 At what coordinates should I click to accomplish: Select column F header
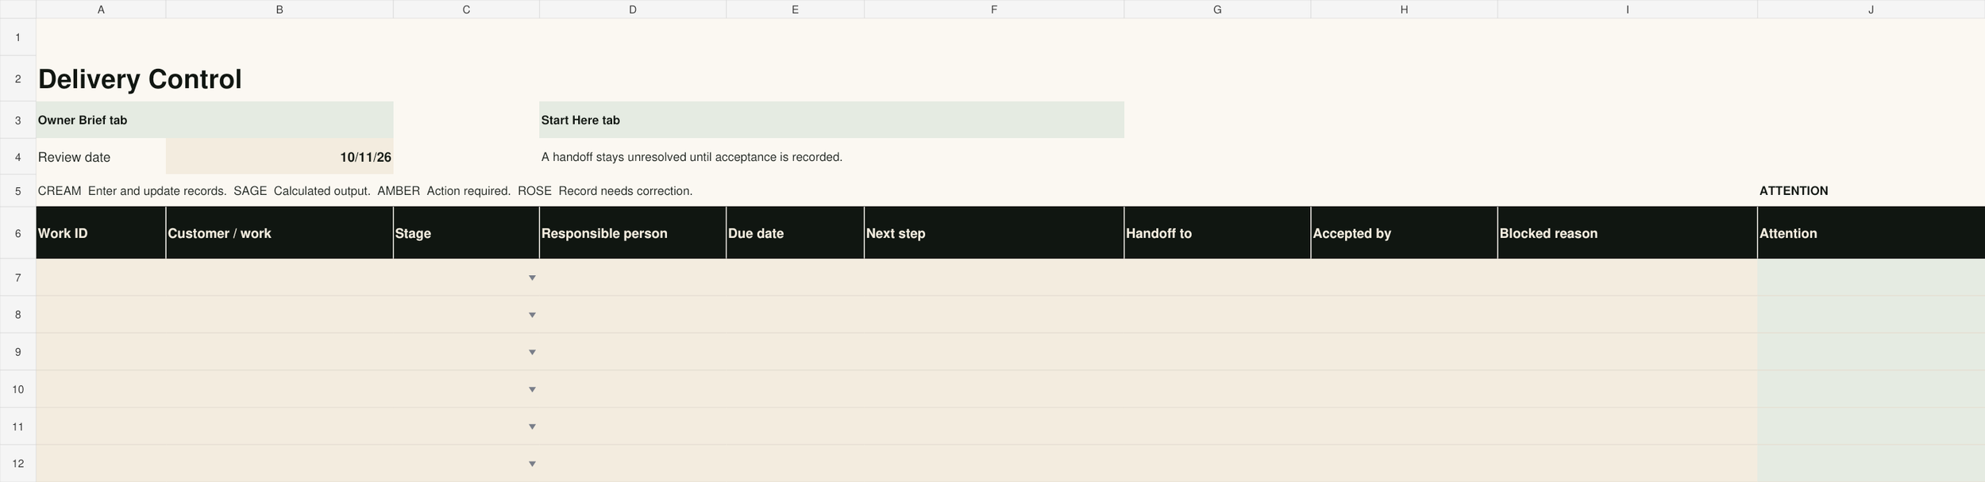pyautogui.click(x=994, y=10)
